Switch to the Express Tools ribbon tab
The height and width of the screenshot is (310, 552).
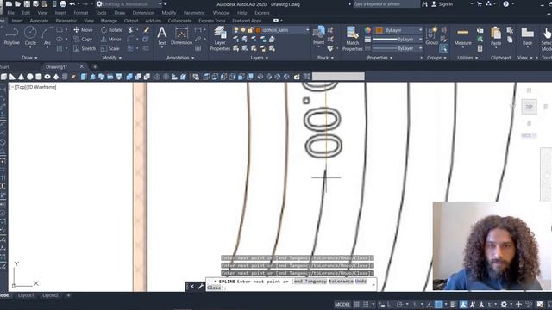pyautogui.click(x=212, y=21)
